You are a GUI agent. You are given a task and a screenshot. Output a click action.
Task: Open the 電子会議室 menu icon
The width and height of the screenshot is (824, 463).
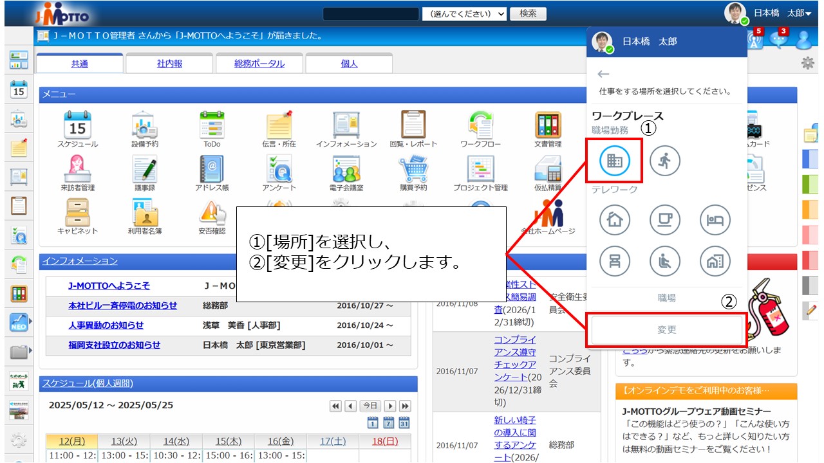click(x=346, y=168)
